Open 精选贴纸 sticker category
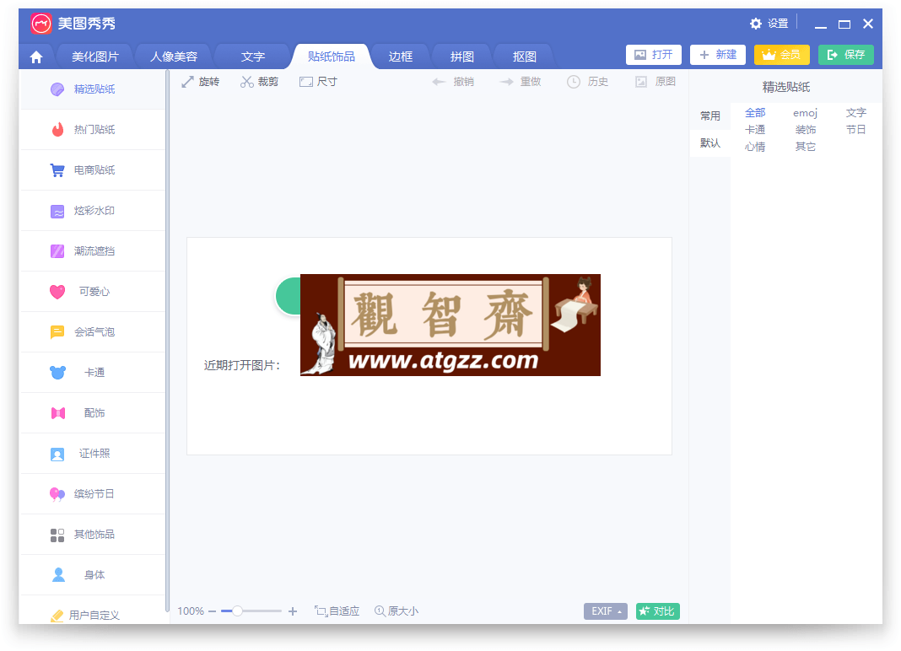The height and width of the screenshot is (651, 901). coord(93,89)
